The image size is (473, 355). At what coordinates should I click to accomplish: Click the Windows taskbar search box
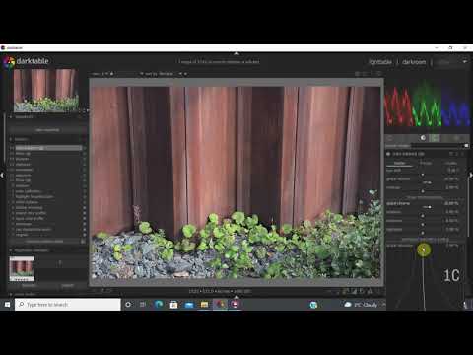68,305
